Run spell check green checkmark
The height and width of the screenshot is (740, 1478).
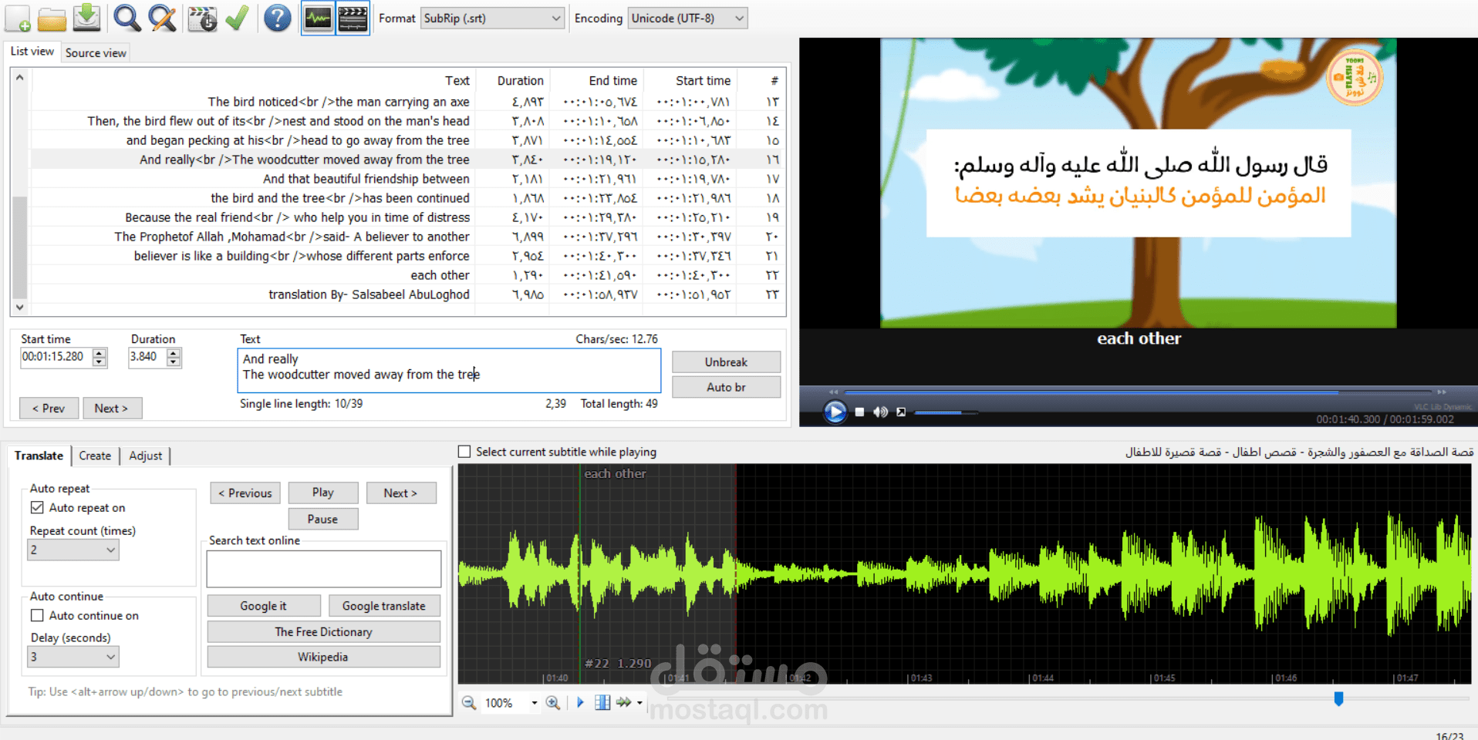[237, 18]
